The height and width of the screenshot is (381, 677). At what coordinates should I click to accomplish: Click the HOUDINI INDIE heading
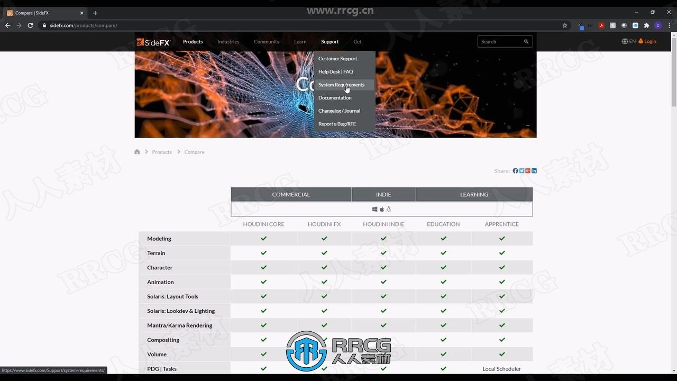(x=383, y=224)
